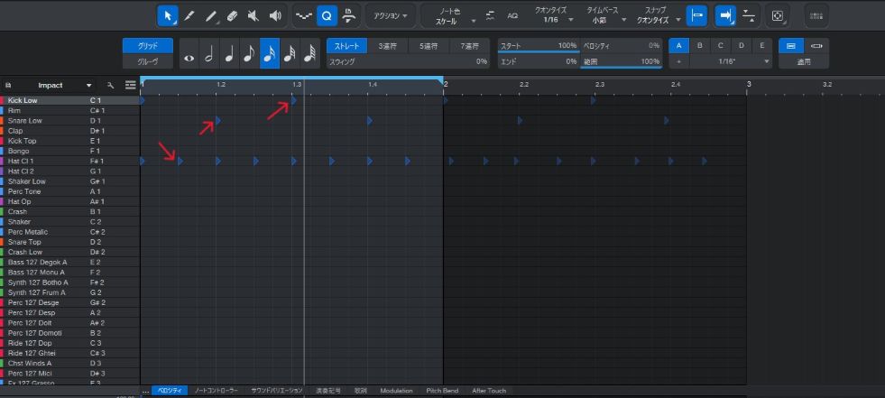The image size is (885, 398).
Task: Open the アクション dropdown menu
Action: [391, 15]
